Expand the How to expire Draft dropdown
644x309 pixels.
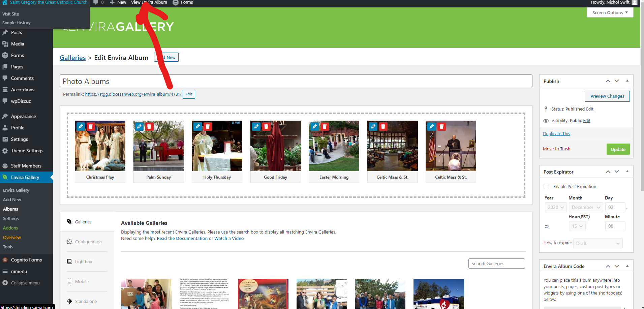[x=597, y=243]
